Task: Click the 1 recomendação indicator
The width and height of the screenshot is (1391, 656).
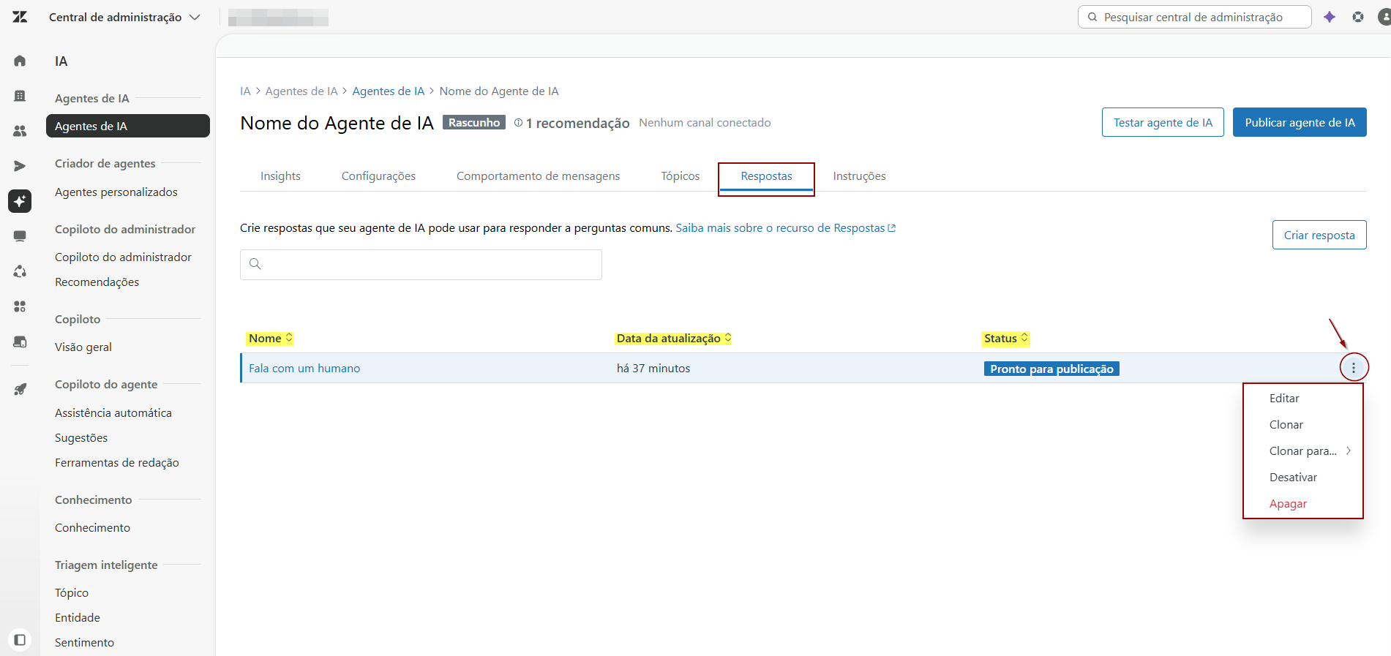Action: point(572,123)
